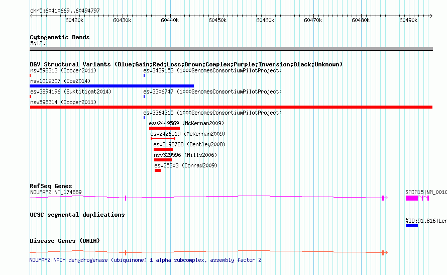Click the RefSeq Genes track header

pyautogui.click(x=51, y=186)
